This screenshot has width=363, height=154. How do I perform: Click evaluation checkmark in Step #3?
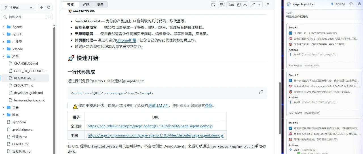pos(290,128)
